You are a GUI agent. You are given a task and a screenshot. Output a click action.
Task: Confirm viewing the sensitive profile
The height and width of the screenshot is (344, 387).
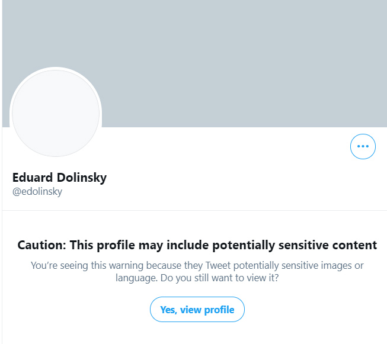tap(197, 310)
